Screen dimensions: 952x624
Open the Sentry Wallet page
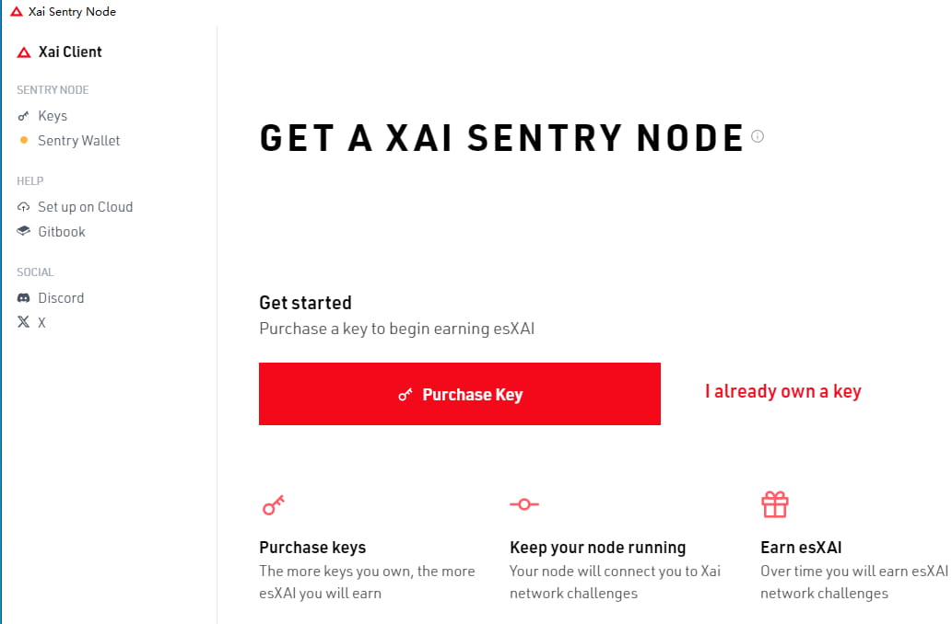pyautogui.click(x=79, y=141)
